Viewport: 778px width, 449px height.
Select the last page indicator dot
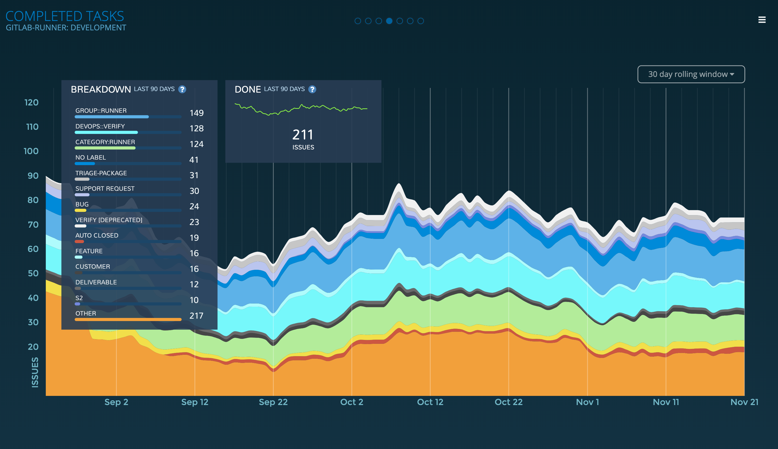coord(420,21)
